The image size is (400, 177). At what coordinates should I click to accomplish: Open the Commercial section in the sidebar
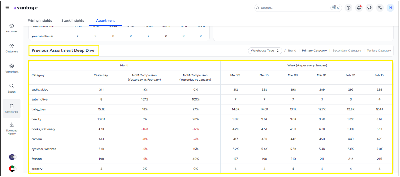tap(12, 108)
